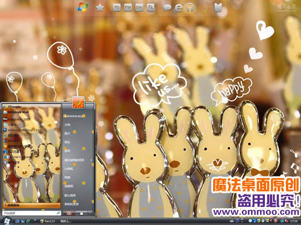Image resolution: width=301 pixels, height=225 pixels.
Task: Open 默认程序 in Start menu
Action: (70, 195)
